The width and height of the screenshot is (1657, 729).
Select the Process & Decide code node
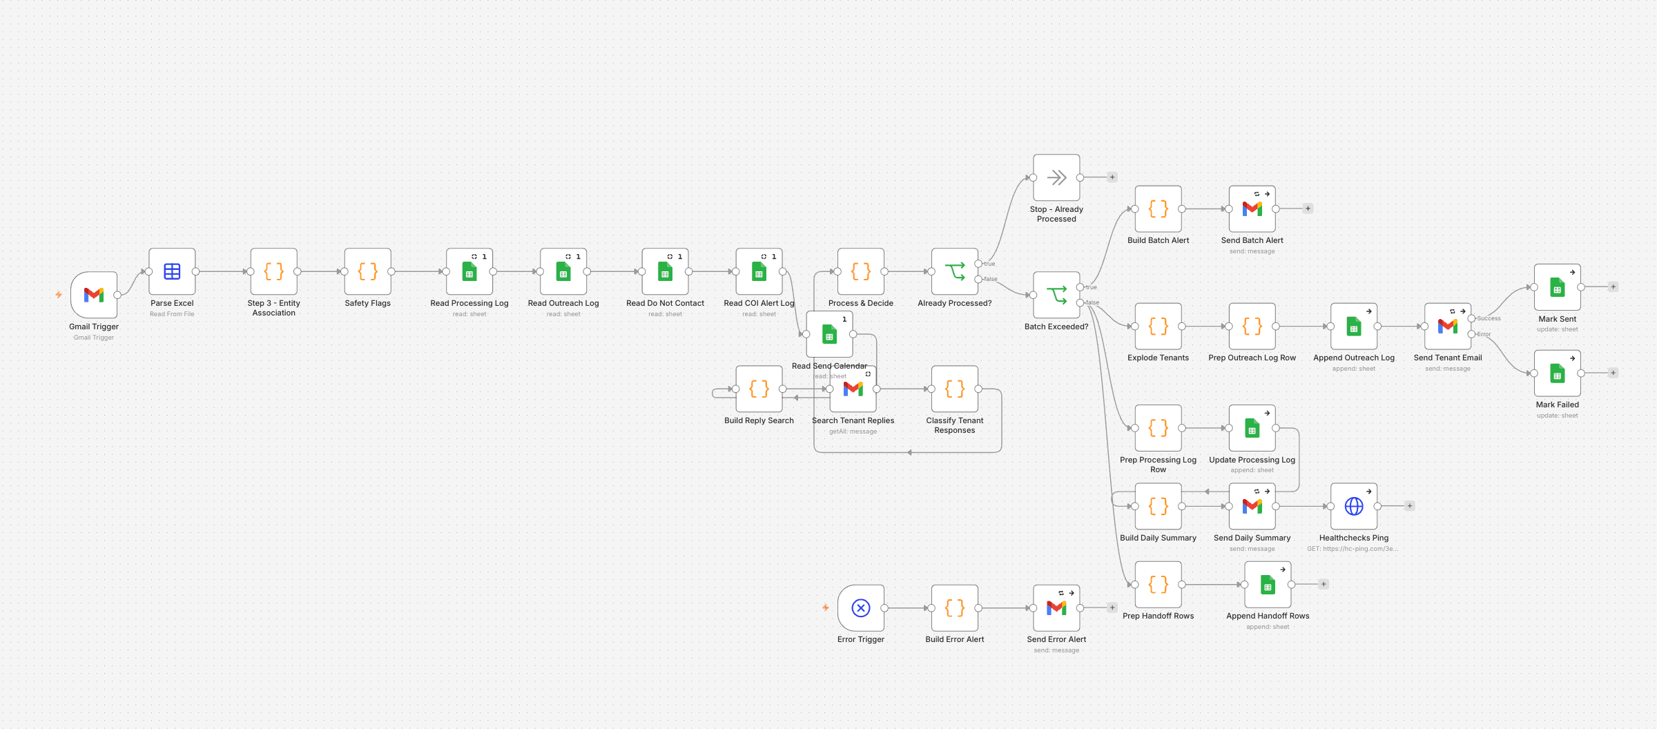(x=861, y=271)
